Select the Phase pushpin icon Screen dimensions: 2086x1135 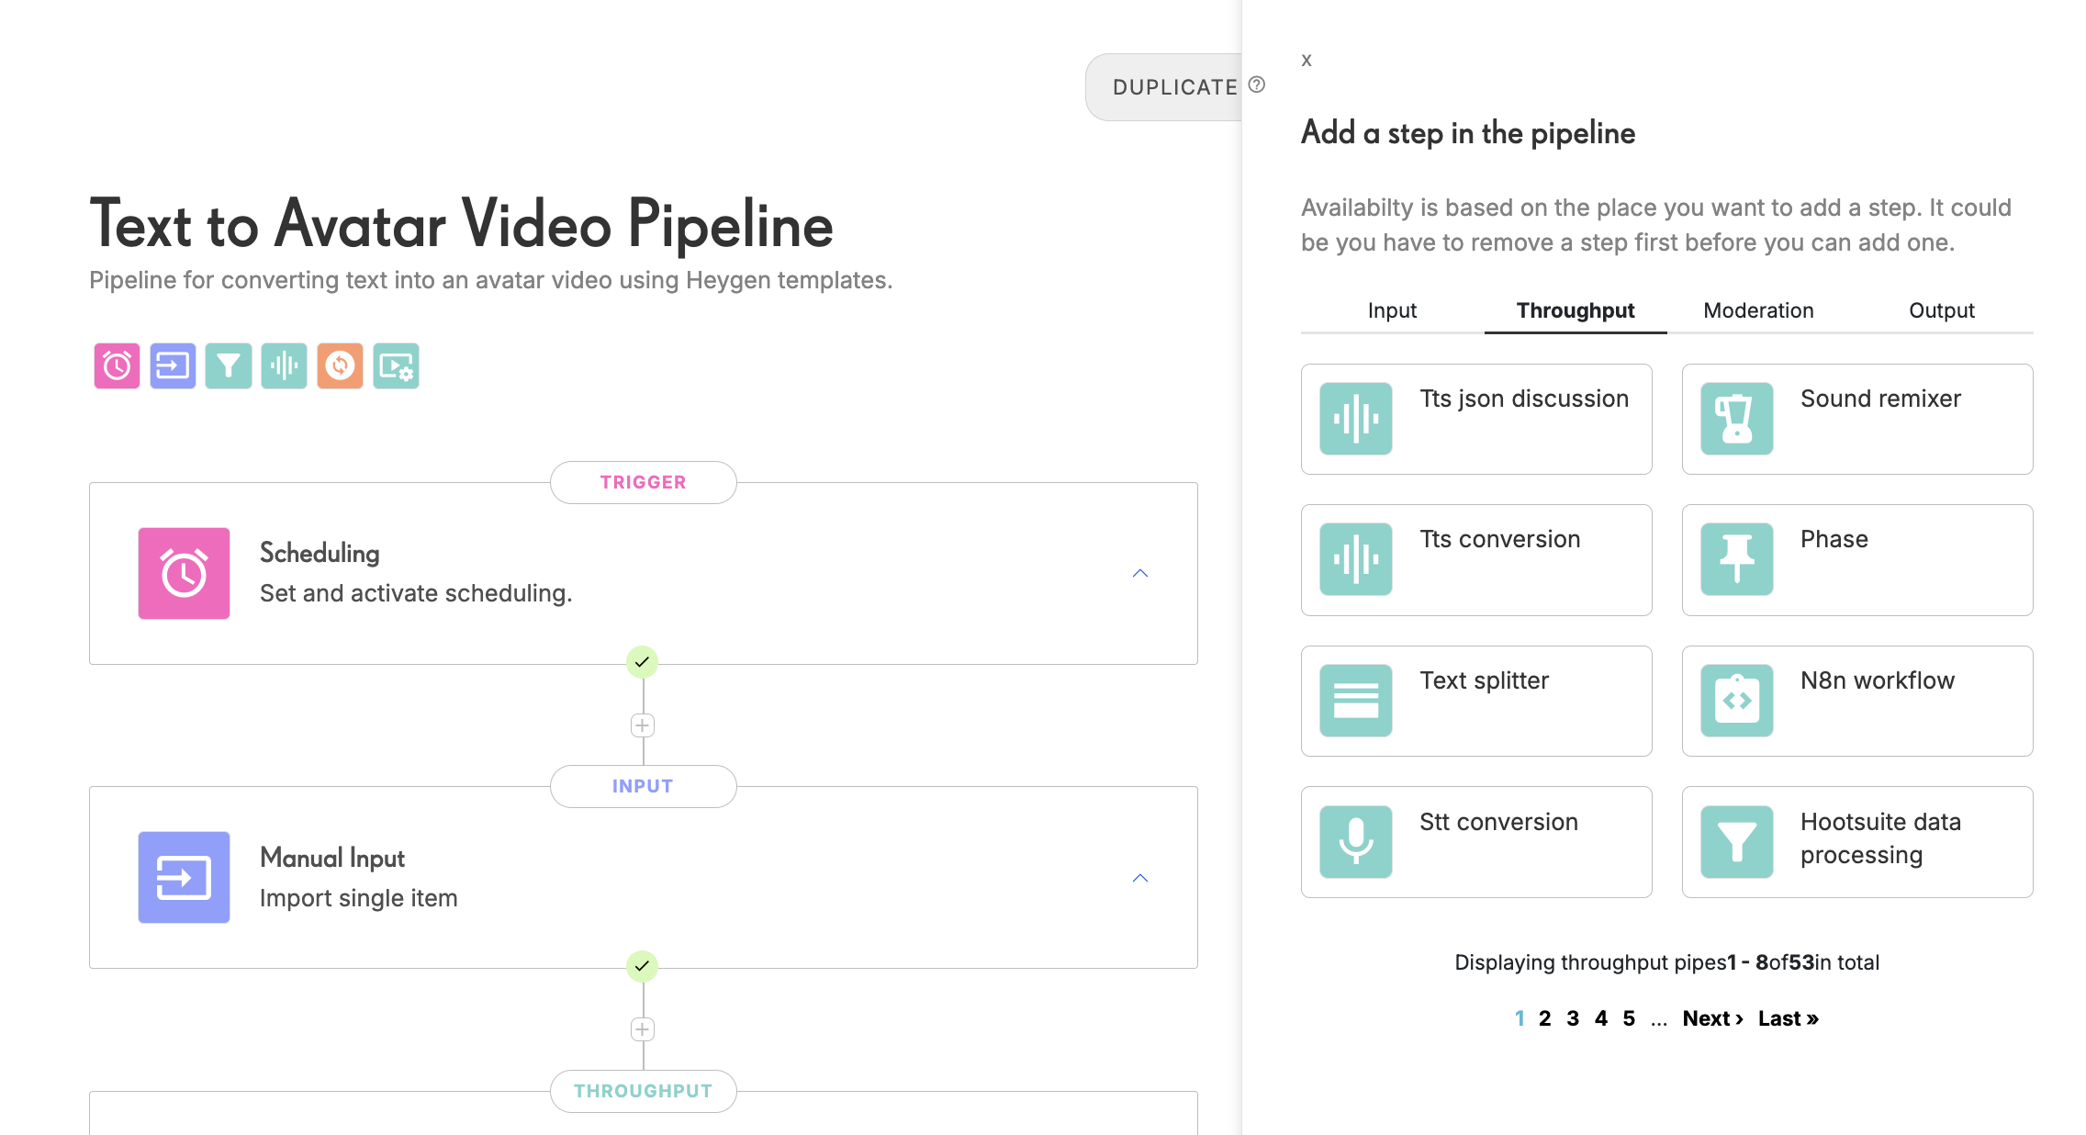pos(1736,559)
